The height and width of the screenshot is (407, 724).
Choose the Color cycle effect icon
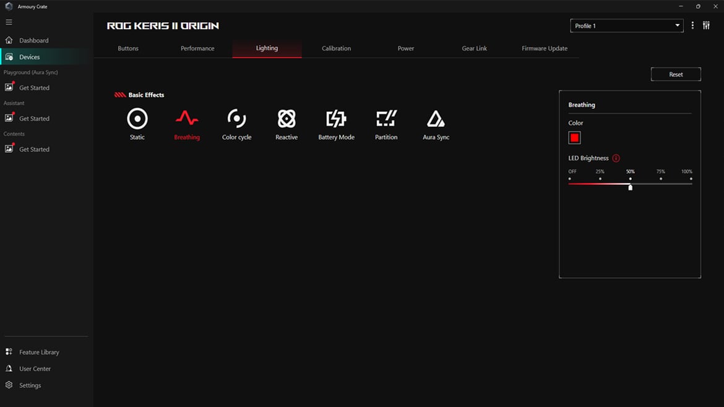point(236,119)
